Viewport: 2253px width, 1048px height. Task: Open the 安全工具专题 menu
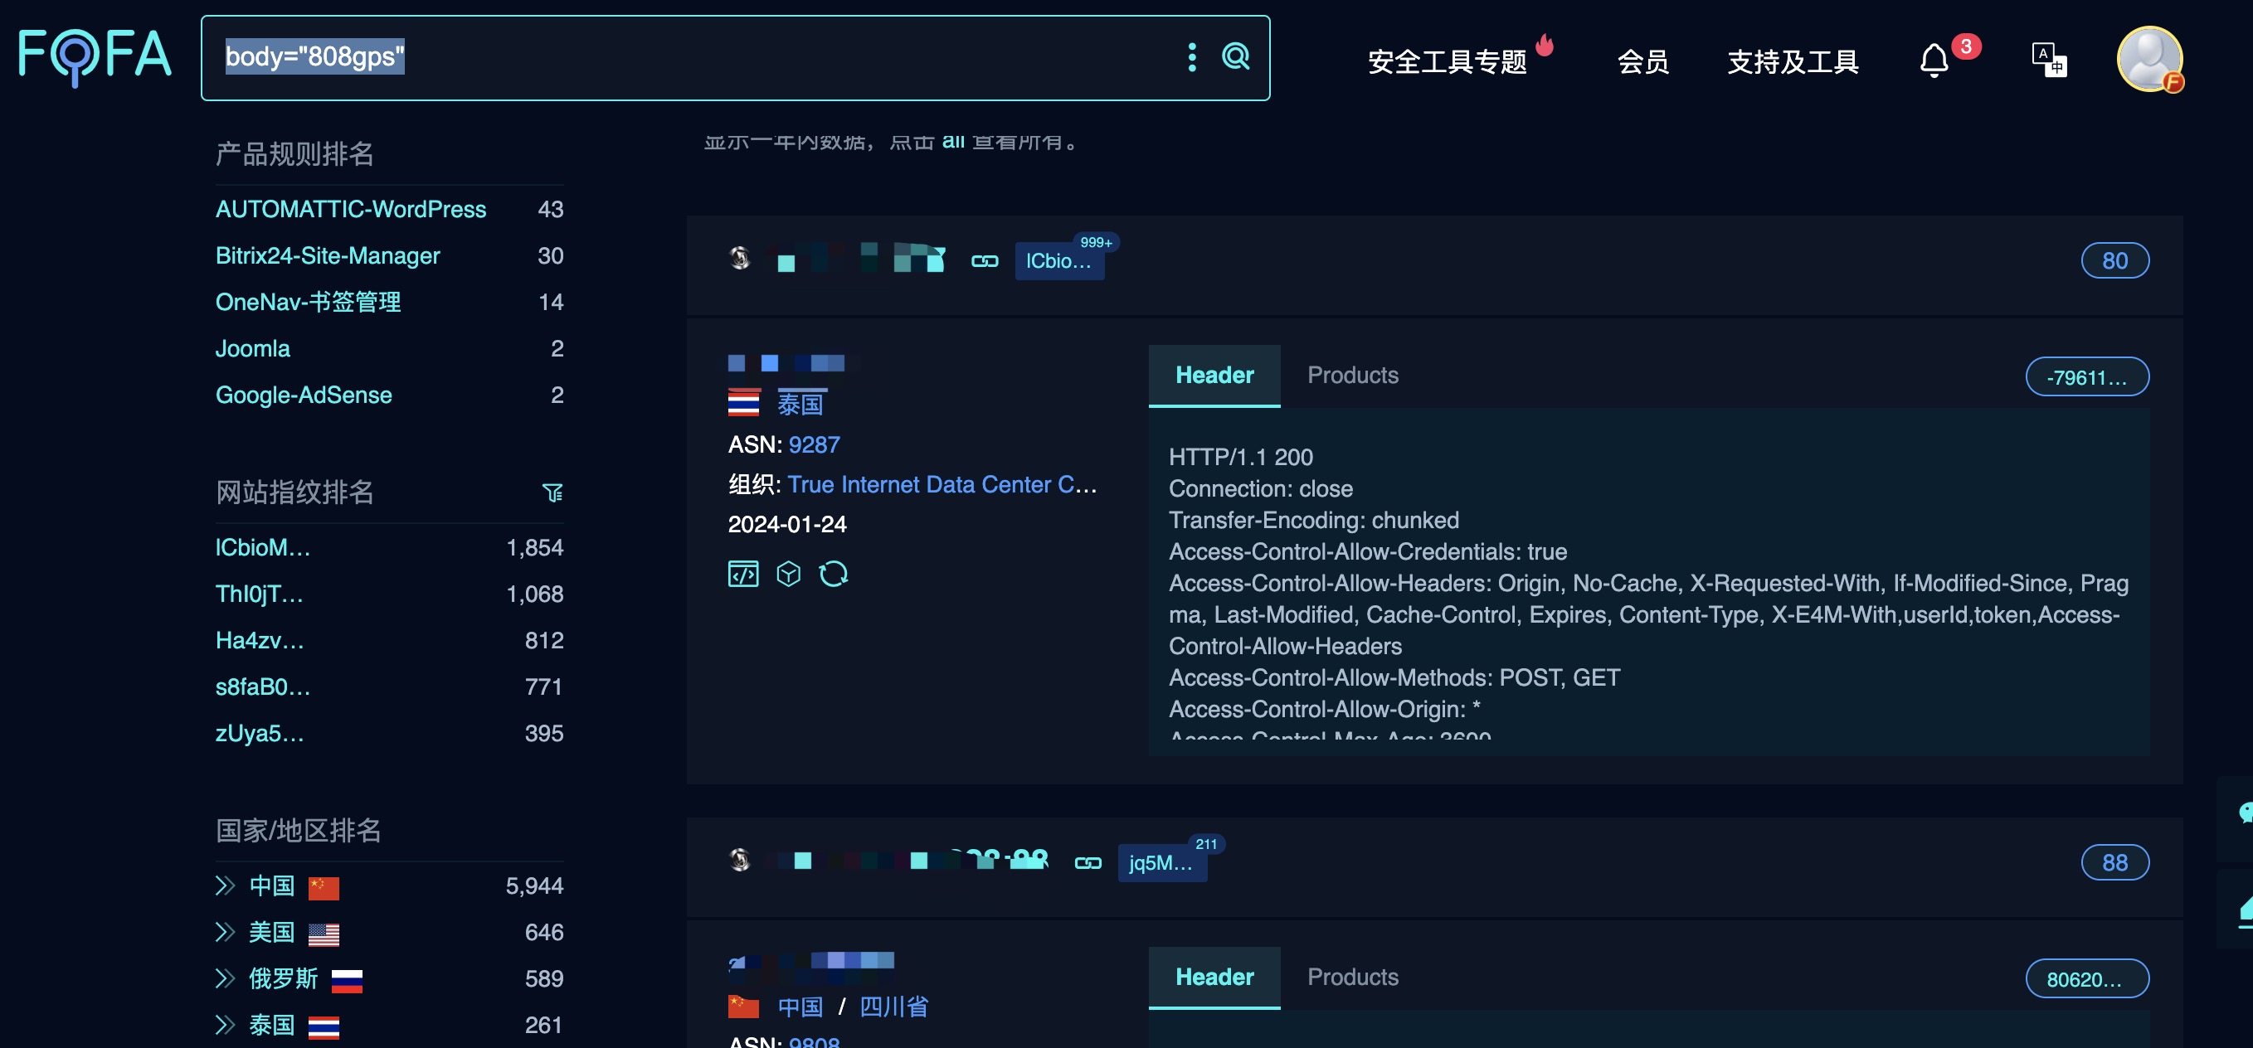(x=1449, y=62)
